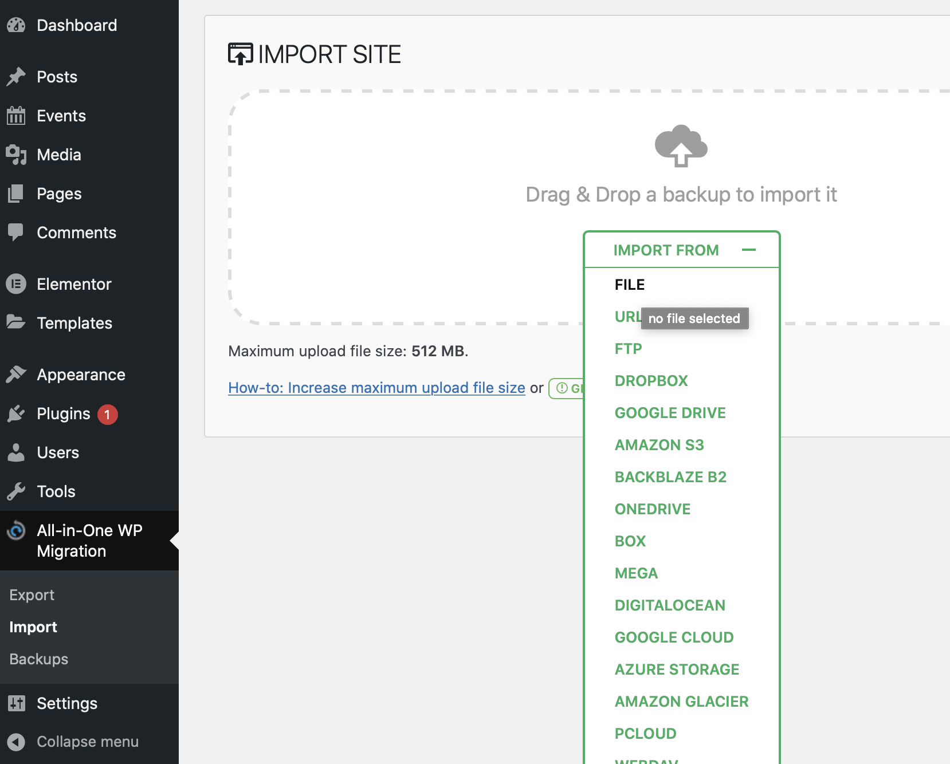The width and height of the screenshot is (950, 764).
Task: Open Appearance in the sidebar
Action: click(x=81, y=375)
